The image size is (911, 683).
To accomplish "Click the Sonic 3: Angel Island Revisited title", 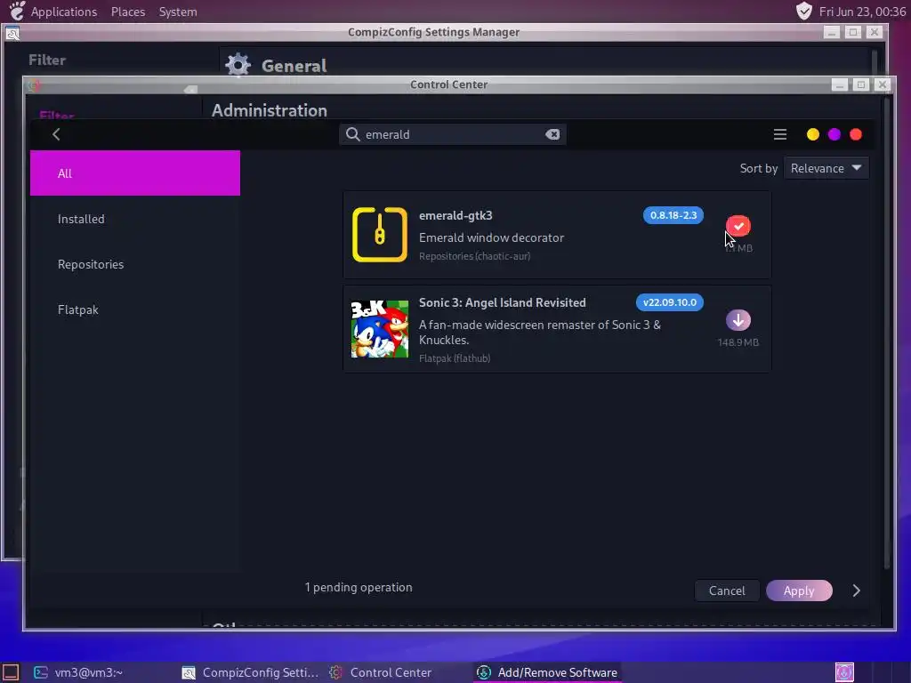I will 503,302.
